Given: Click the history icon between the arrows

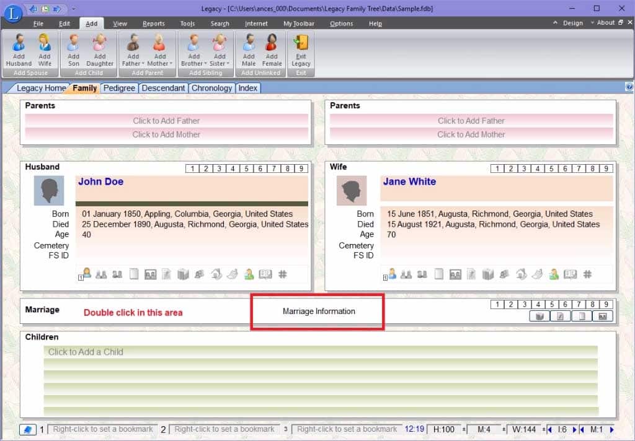Looking at the screenshot, I should (46, 9).
